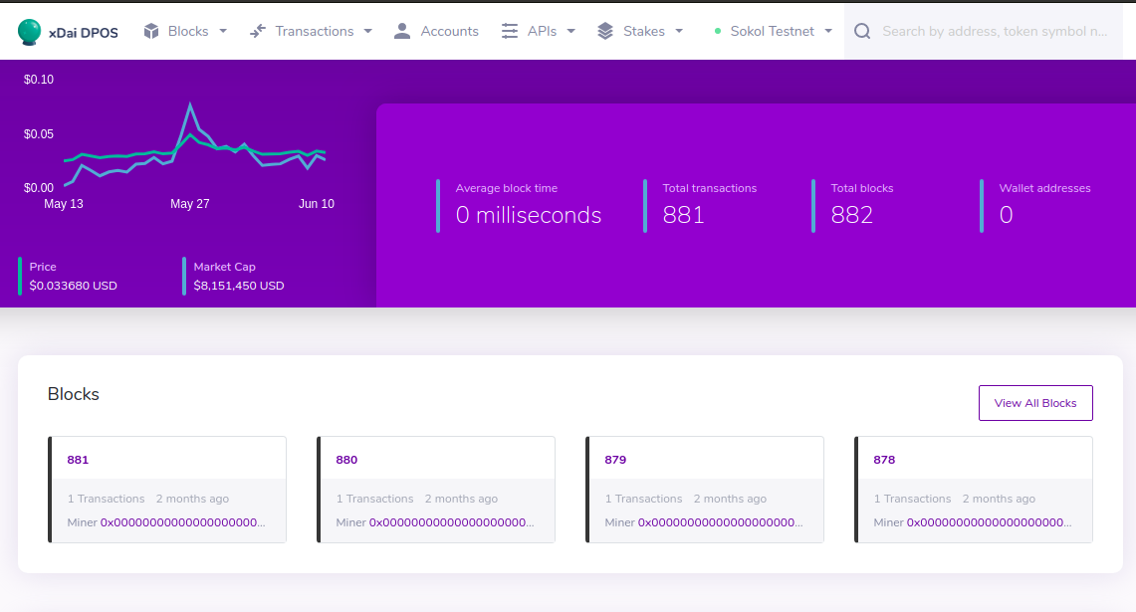Click the 881 total transactions value
Viewport: 1136px width, 612px height.
[x=683, y=214]
